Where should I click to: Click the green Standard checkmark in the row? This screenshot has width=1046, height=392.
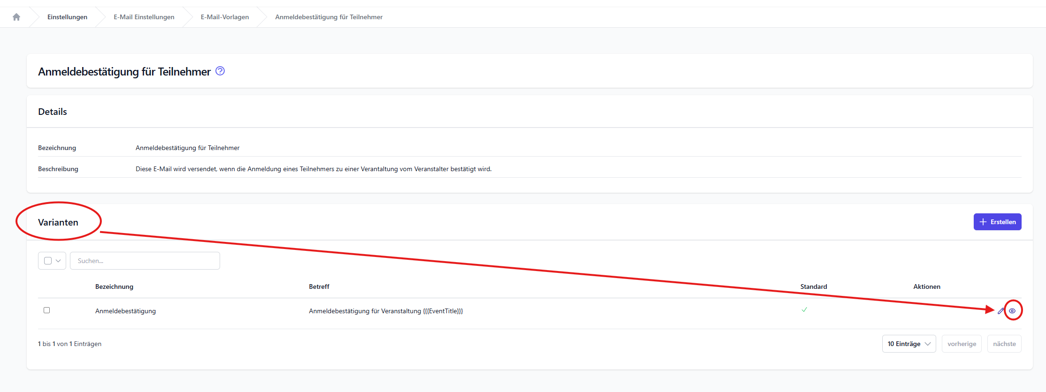pos(804,310)
